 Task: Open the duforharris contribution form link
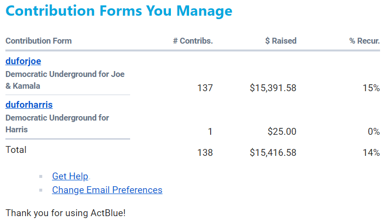[x=29, y=104]
